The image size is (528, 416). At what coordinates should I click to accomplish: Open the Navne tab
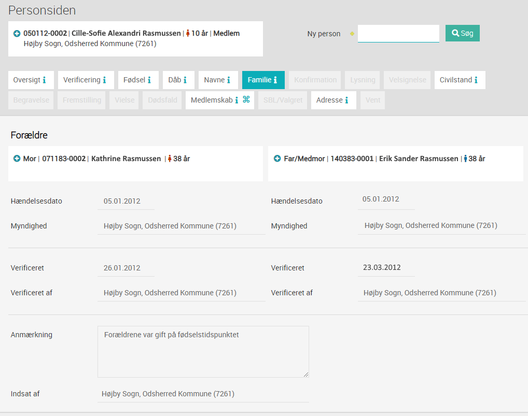click(x=218, y=80)
